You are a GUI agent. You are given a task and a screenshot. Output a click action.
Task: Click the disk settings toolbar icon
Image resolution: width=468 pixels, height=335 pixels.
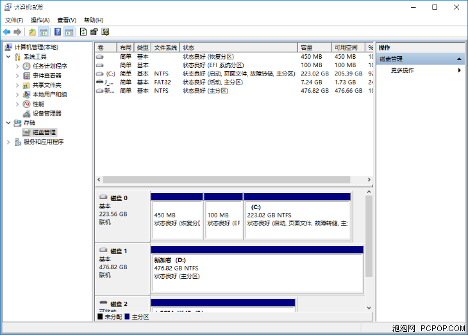[x=105, y=32]
